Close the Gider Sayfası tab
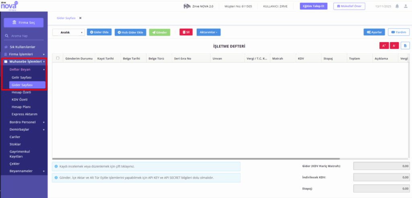This screenshot has width=412, height=198. point(80,18)
